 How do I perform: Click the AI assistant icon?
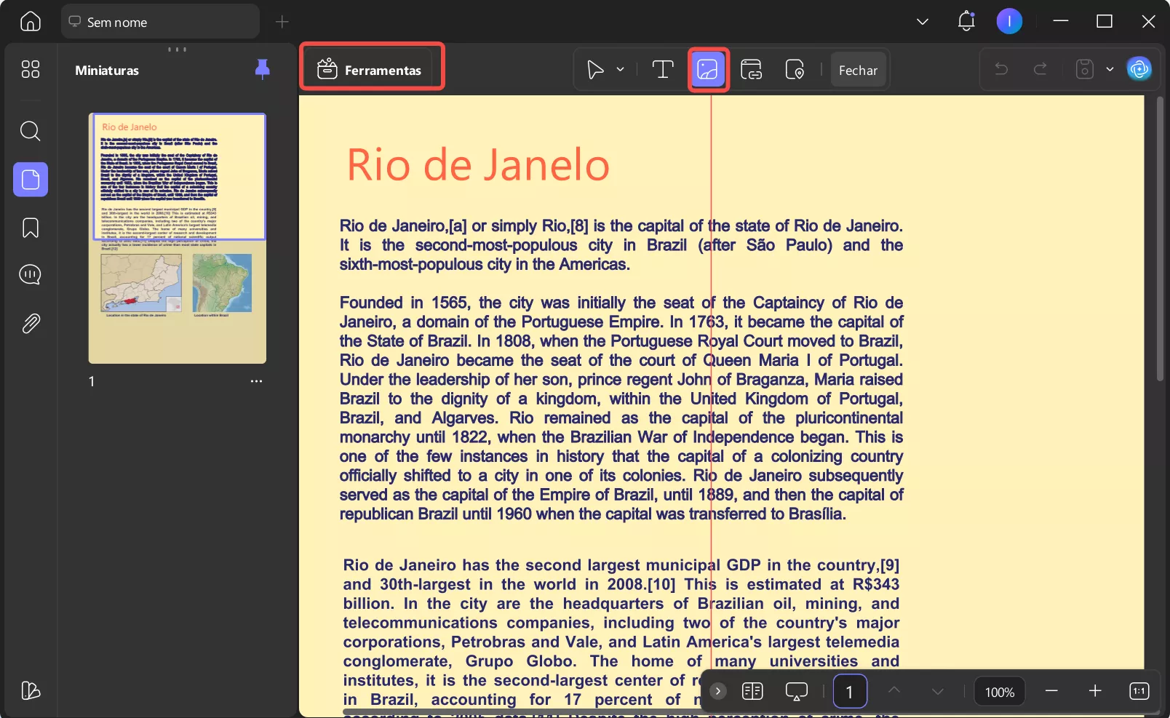1139,69
